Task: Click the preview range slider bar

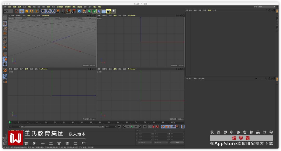Action: 62,127
